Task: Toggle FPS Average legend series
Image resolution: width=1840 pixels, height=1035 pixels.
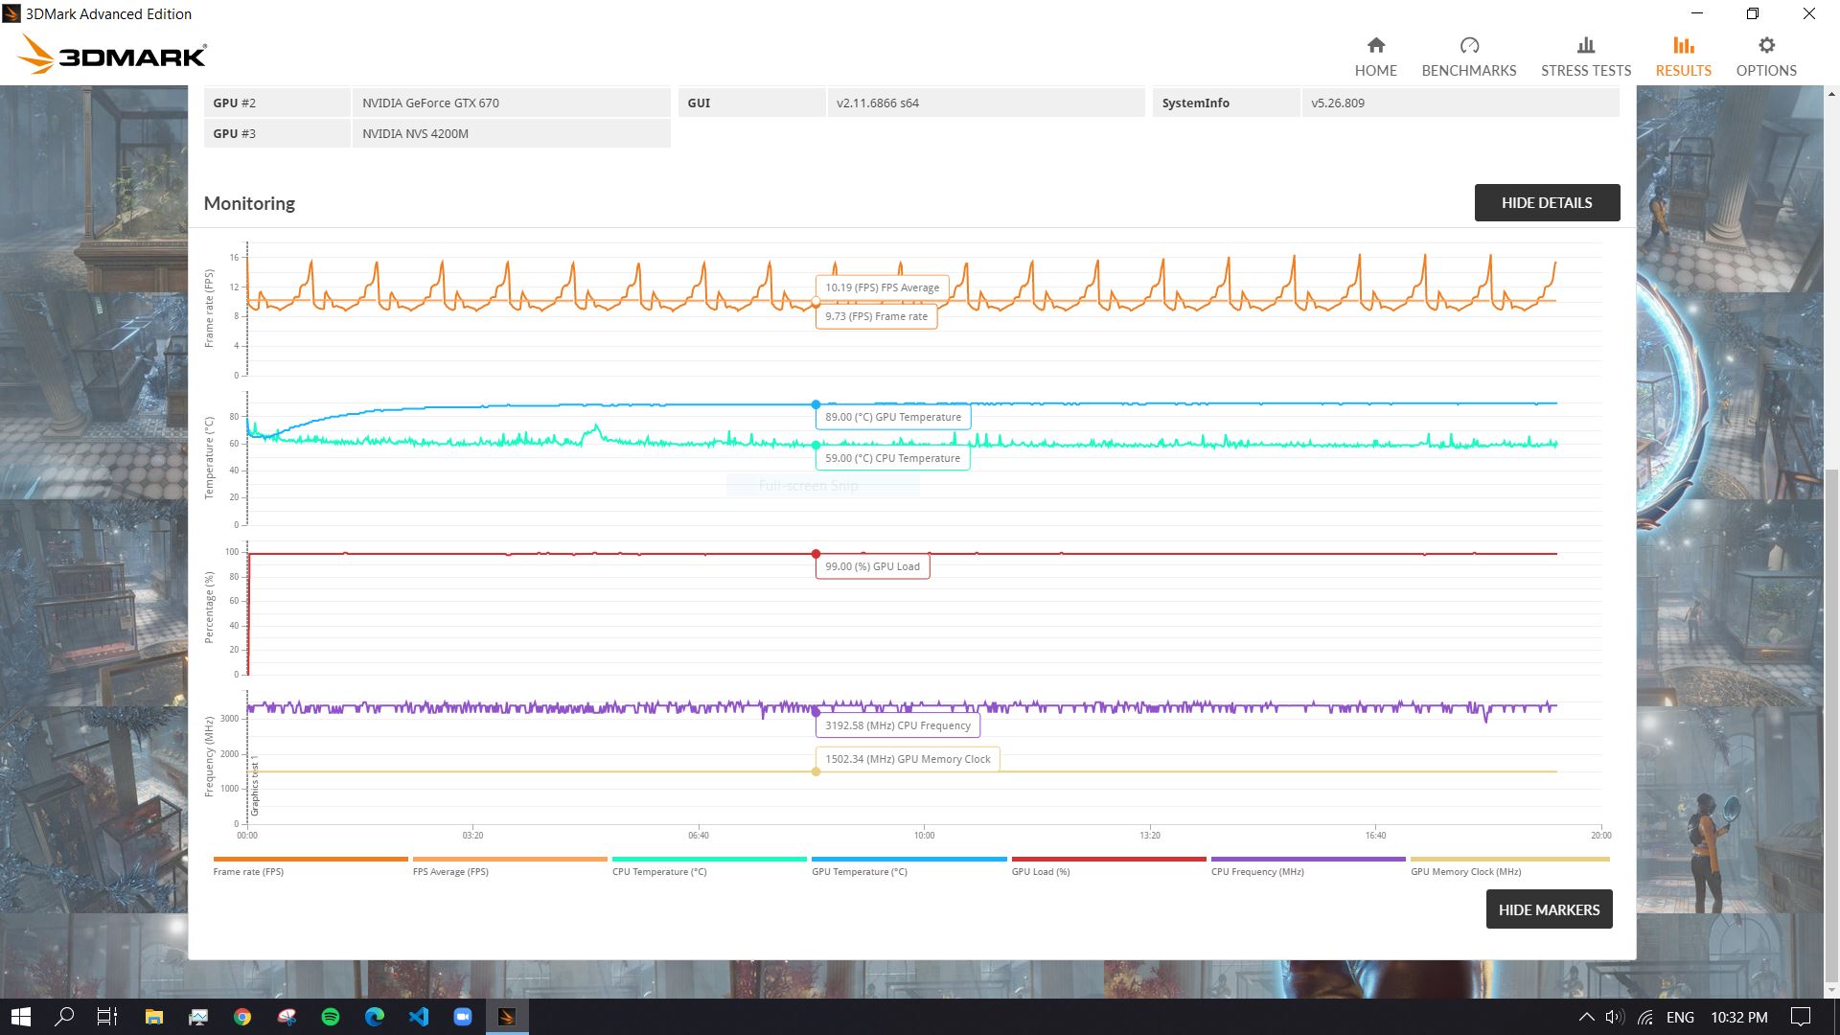Action: tap(450, 871)
